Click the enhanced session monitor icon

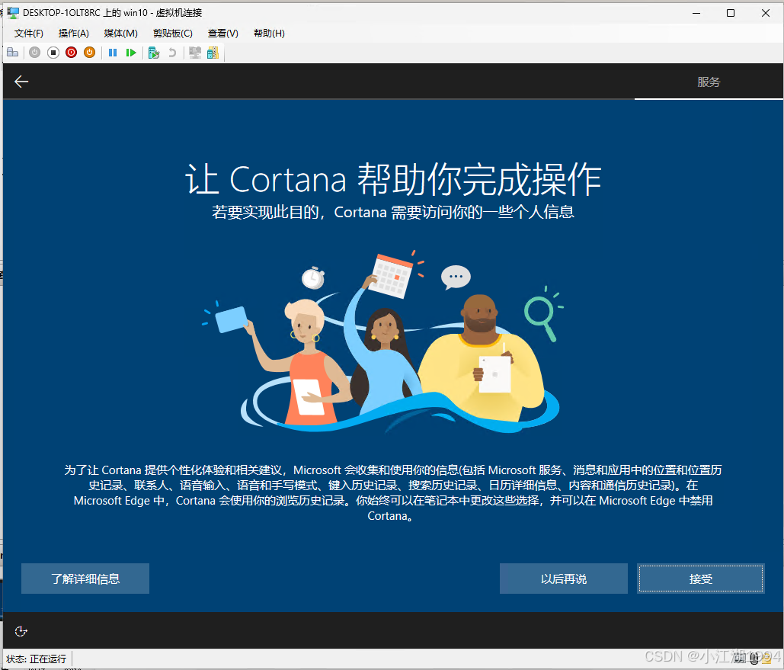click(x=195, y=53)
